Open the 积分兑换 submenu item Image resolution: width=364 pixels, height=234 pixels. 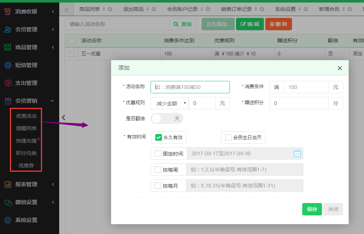coord(26,153)
